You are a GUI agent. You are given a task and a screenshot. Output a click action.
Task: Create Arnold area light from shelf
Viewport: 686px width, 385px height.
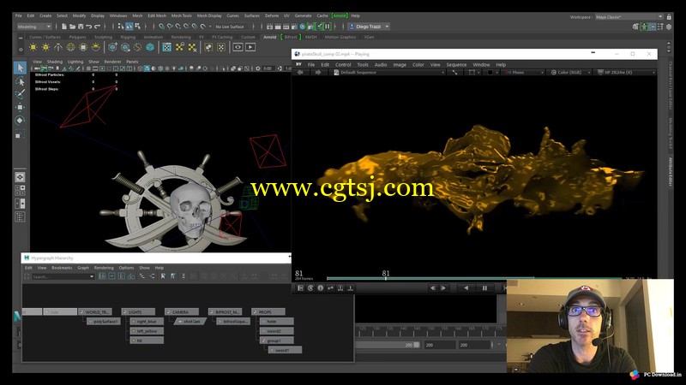point(33,47)
